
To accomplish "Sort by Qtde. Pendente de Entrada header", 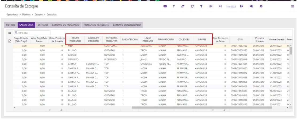I will coord(57,40).
